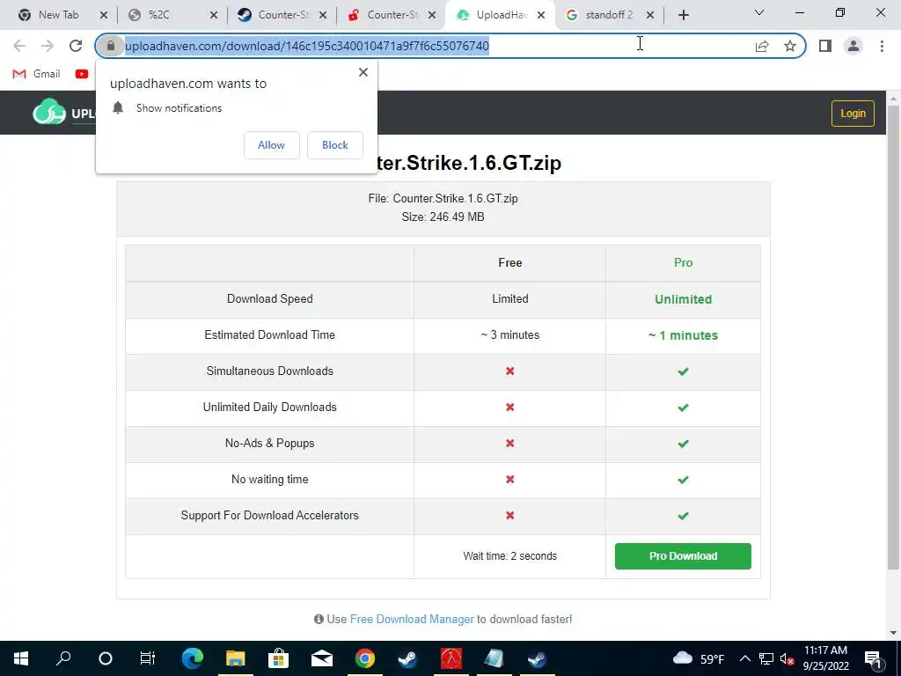Open Mail app from taskbar
Screen dimensions: 901x676
pyautogui.click(x=322, y=658)
